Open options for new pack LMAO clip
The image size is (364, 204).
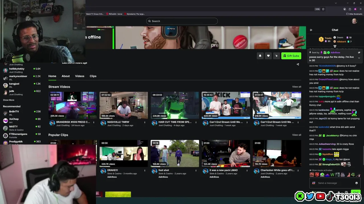click(x=247, y=171)
